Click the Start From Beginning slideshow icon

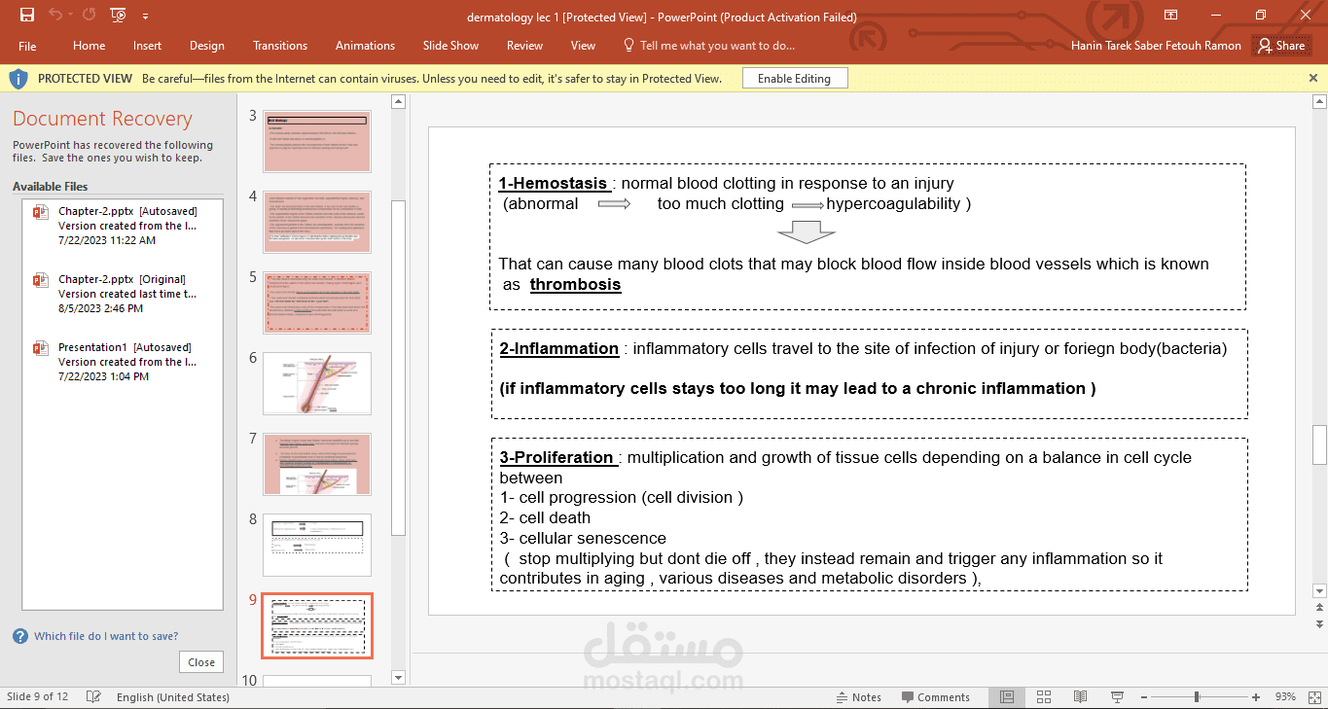(118, 15)
